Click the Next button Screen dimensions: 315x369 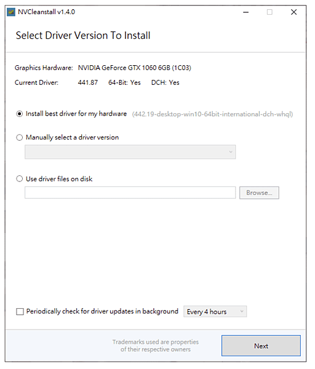[261, 346]
